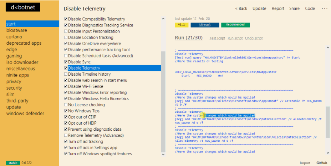
Task: Click the script pane vertical scrollbar
Action: pyautogui.click(x=328, y=121)
